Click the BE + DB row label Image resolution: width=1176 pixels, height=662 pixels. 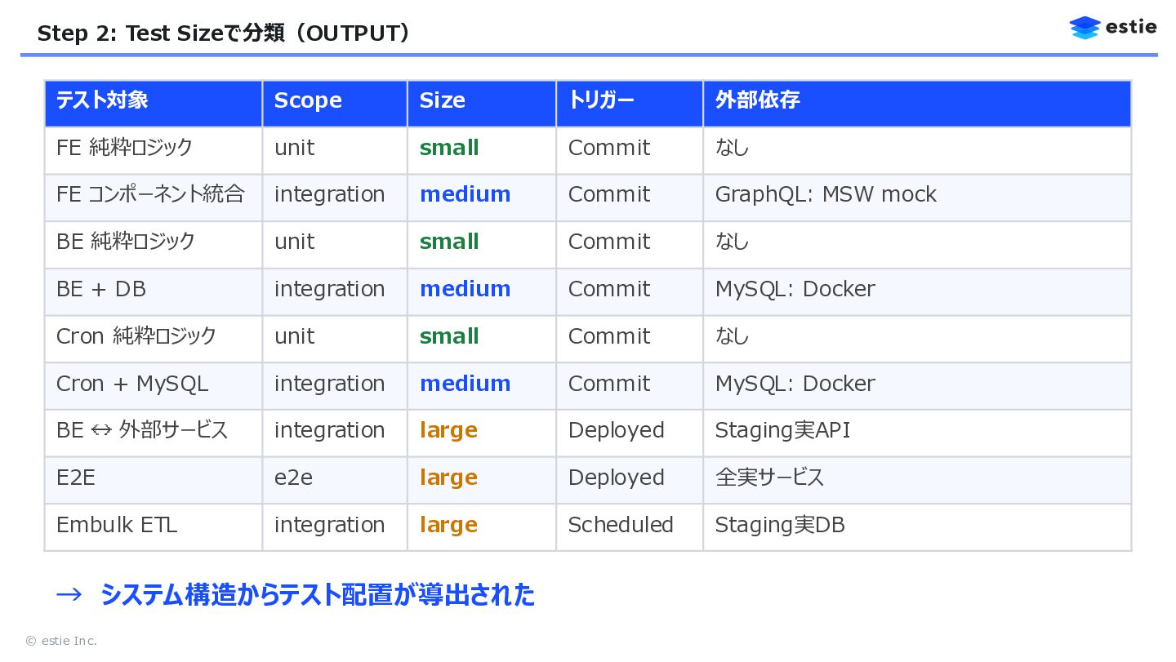pyautogui.click(x=101, y=289)
